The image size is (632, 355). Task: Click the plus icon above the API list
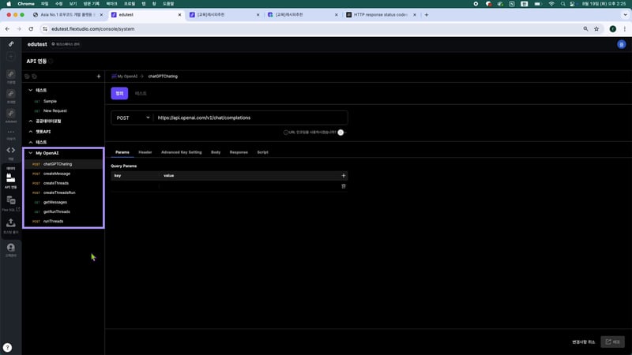98,77
